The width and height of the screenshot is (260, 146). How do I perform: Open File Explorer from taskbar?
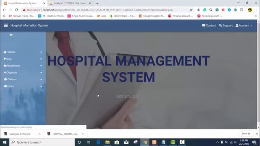coord(107,142)
